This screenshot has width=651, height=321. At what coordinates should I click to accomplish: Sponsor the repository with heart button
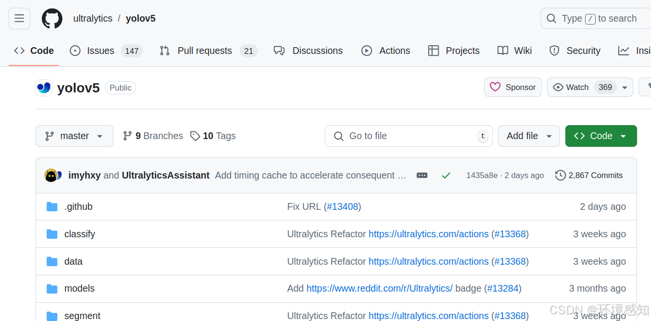[513, 87]
